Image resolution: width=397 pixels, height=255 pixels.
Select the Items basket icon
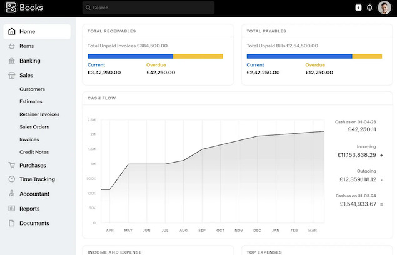pos(11,46)
